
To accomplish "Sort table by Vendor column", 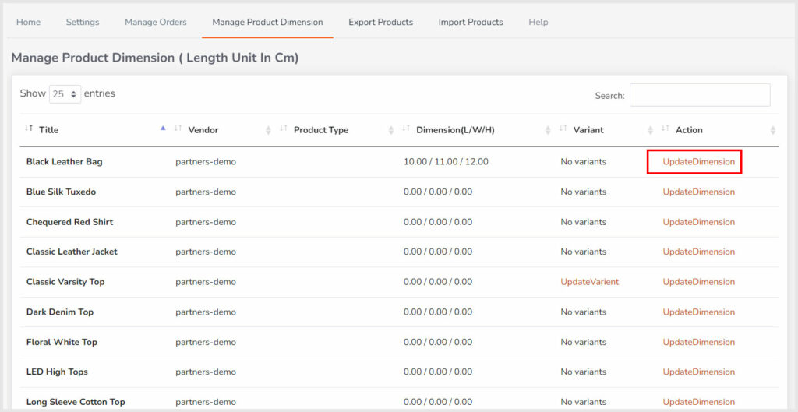I will point(203,130).
